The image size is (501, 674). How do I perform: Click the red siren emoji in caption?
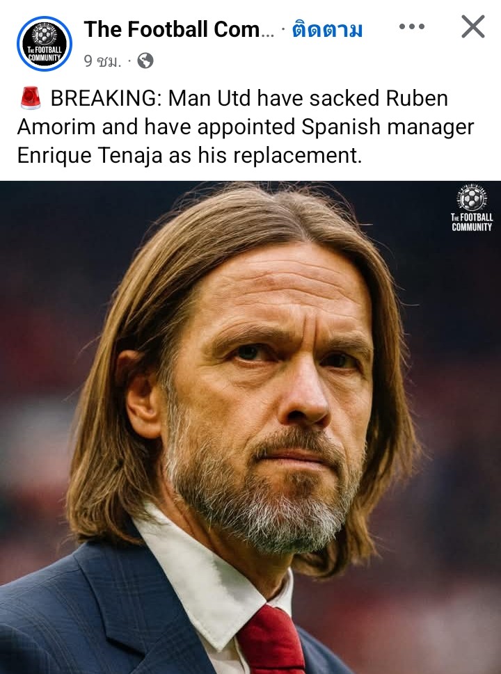[x=31, y=98]
